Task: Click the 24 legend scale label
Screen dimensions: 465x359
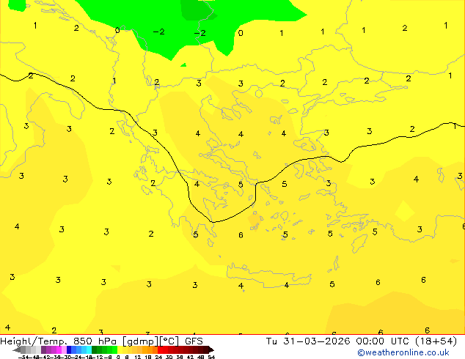Action: tap(158, 358)
